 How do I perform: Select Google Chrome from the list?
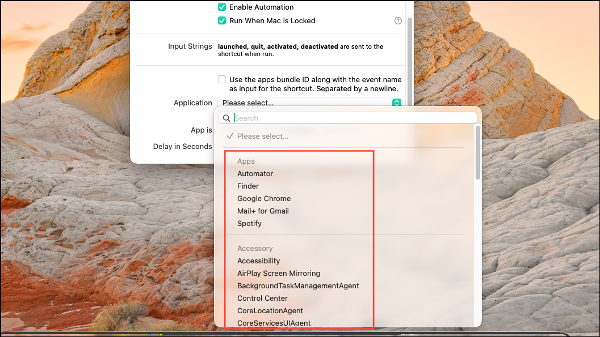pos(263,198)
